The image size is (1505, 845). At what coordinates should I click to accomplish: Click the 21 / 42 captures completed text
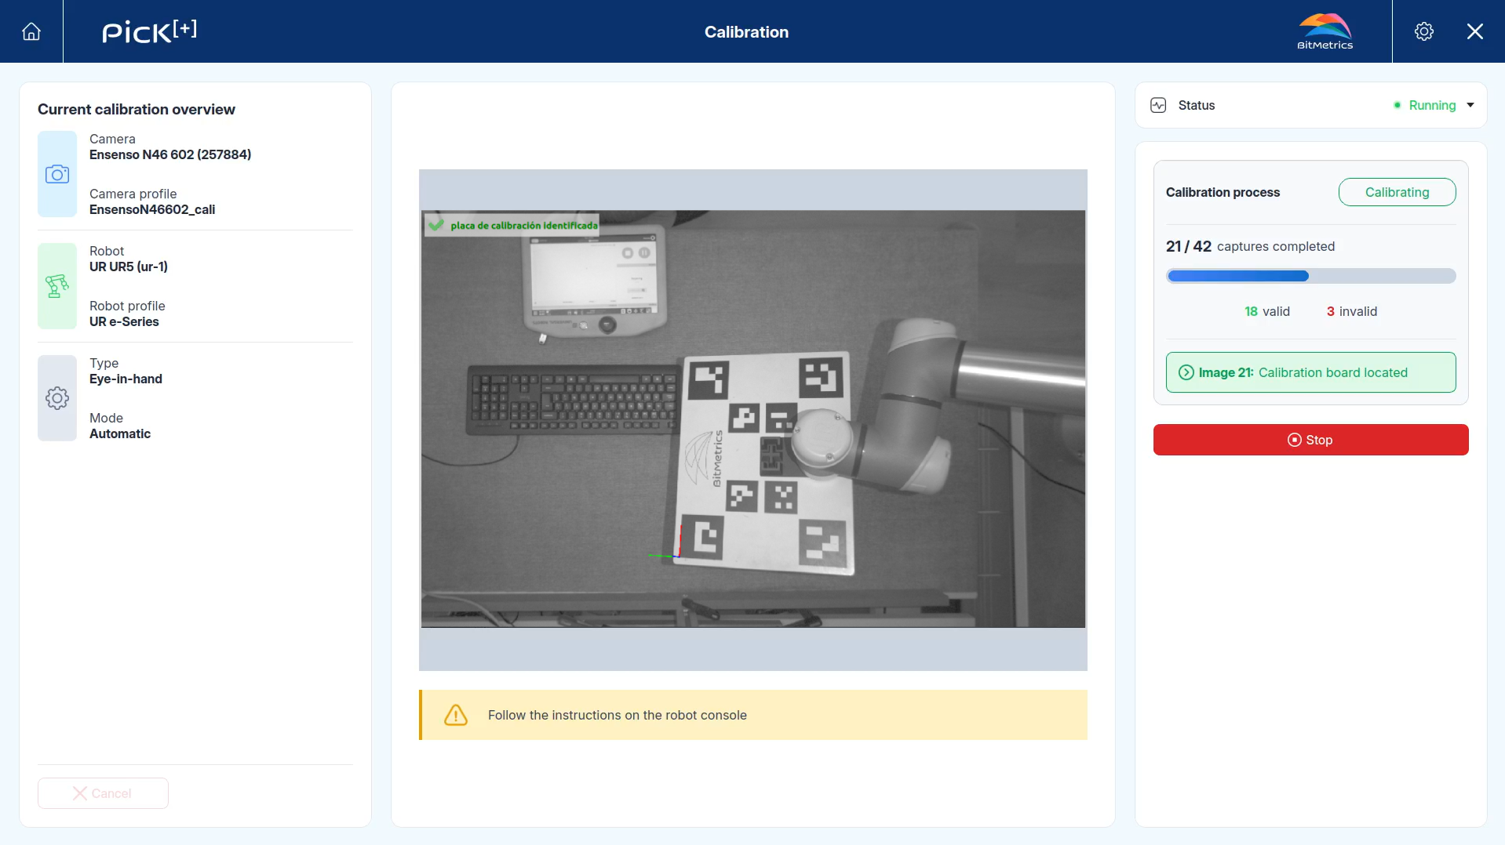point(1250,246)
